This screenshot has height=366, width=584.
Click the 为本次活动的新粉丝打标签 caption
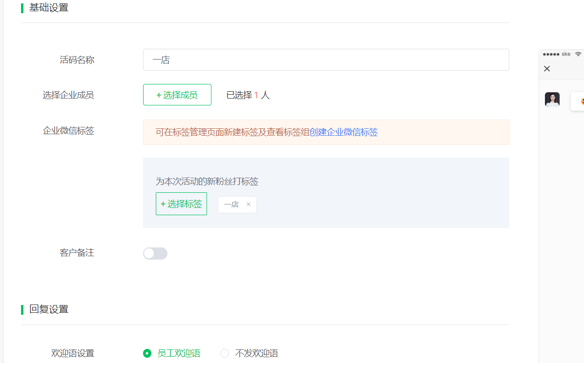(207, 182)
